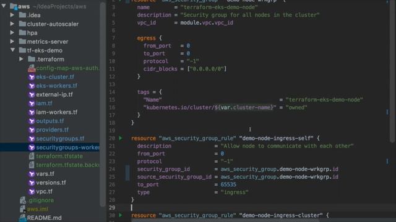Open iam-workers.tf in the project tree
The image size is (396, 222).
[x=56, y=112]
